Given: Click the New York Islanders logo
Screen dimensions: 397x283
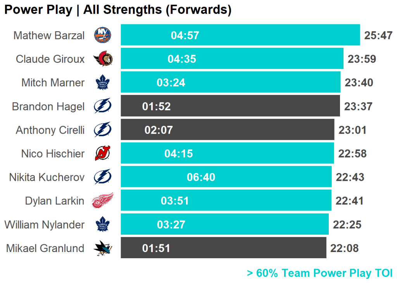Looking at the screenshot, I should click(x=103, y=35).
